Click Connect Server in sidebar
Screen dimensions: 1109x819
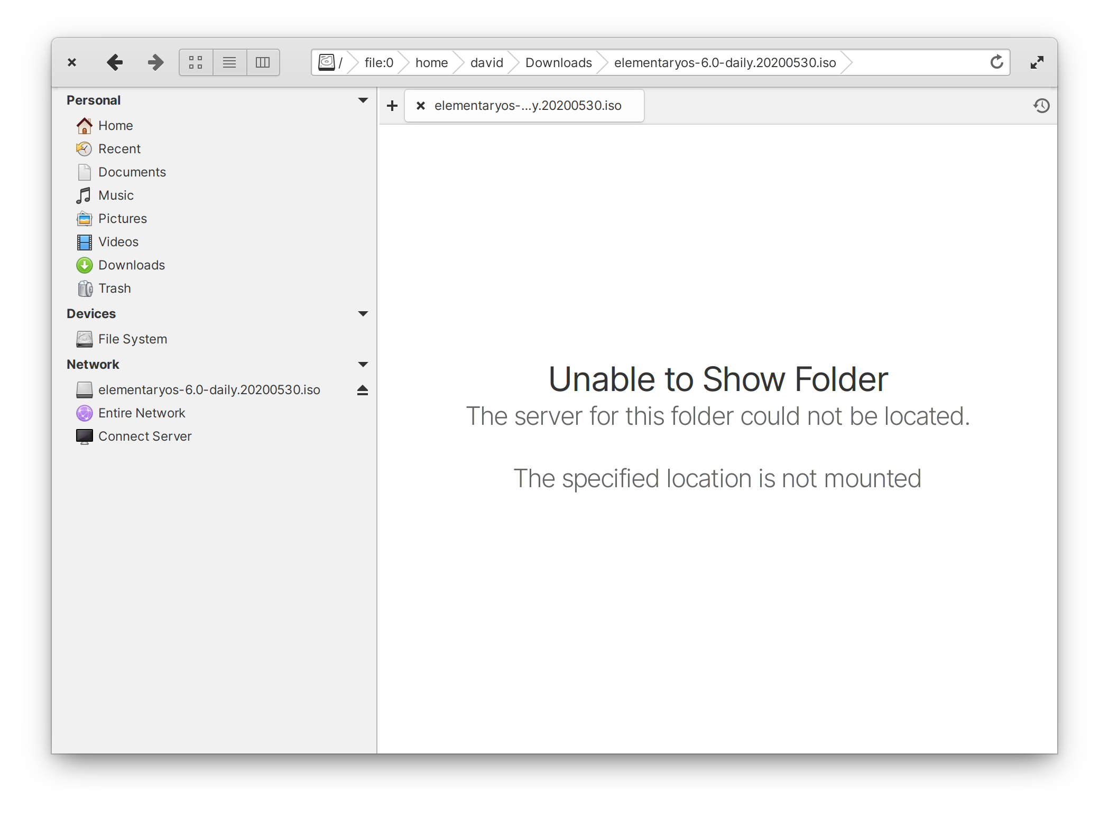[144, 436]
